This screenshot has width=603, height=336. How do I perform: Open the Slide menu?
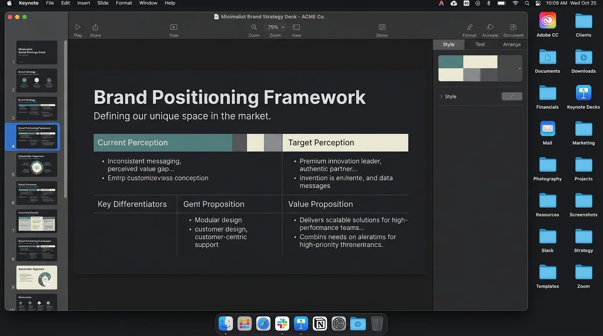tap(103, 3)
